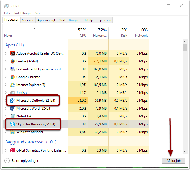Click the Skype for Business icon

click(x=13, y=124)
